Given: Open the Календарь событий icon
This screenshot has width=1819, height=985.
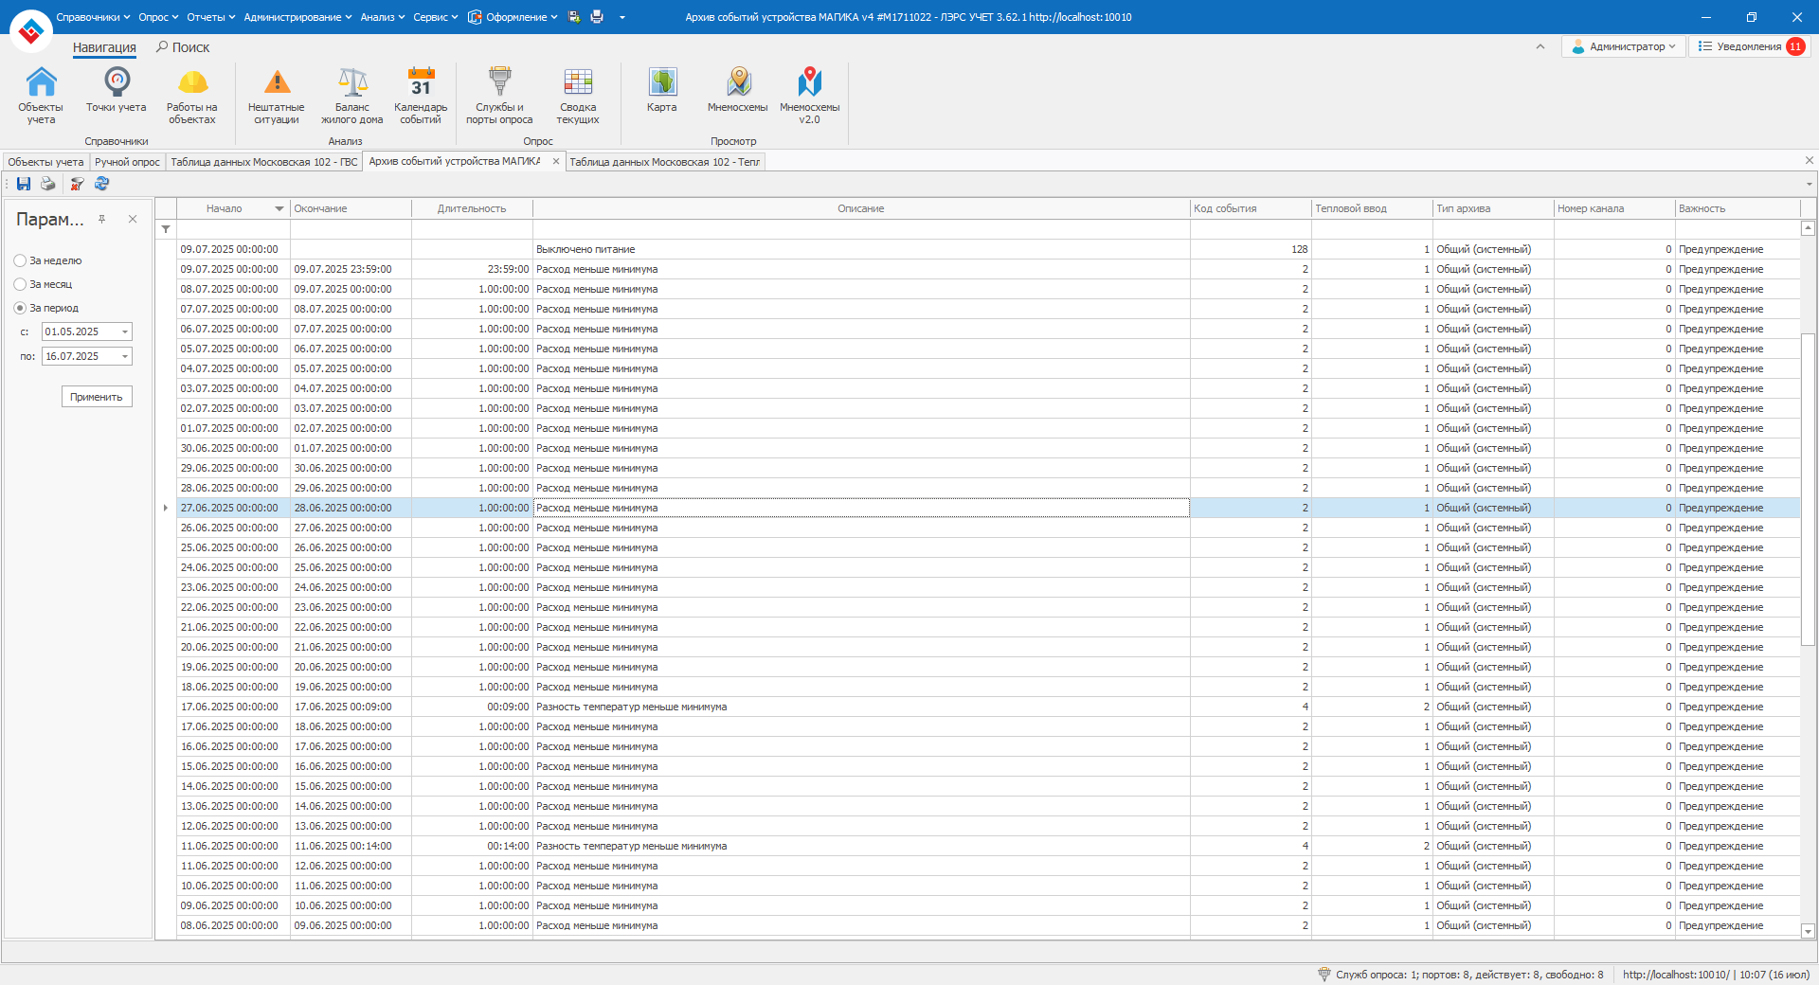Looking at the screenshot, I should coord(421,94).
